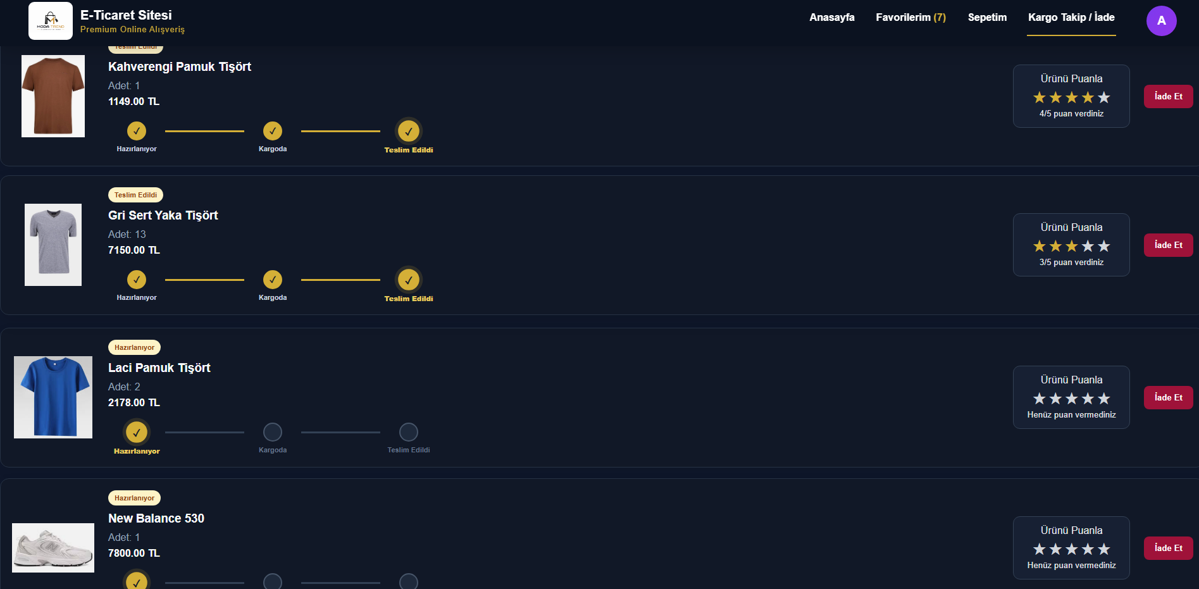Click the first star for Kahverengi Pamuk Tişört
This screenshot has height=589, width=1199.
1040,97
